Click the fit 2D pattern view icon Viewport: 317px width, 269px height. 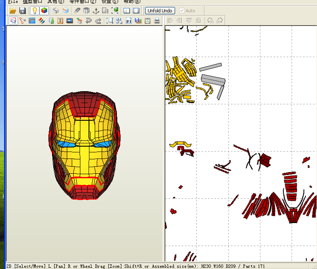110,21
